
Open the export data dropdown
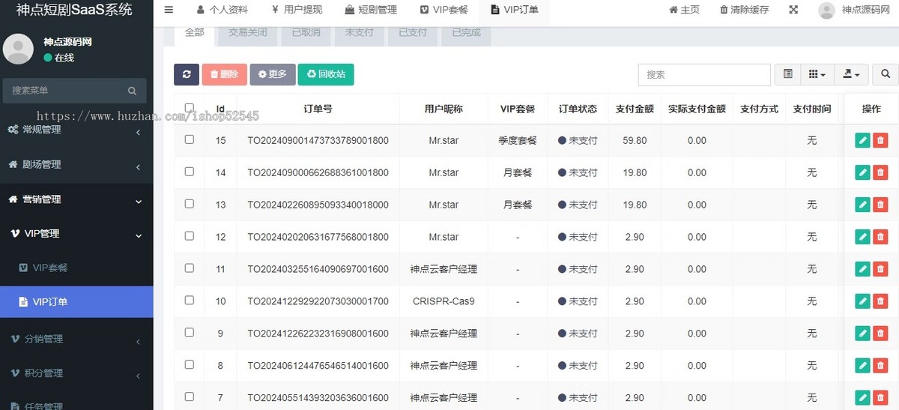click(852, 74)
